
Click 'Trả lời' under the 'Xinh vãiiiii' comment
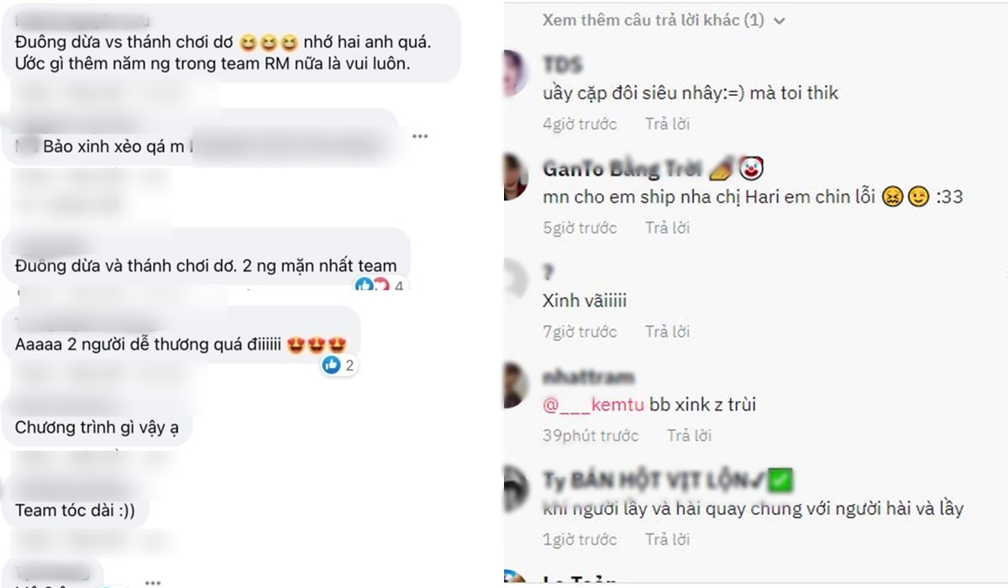(x=668, y=332)
